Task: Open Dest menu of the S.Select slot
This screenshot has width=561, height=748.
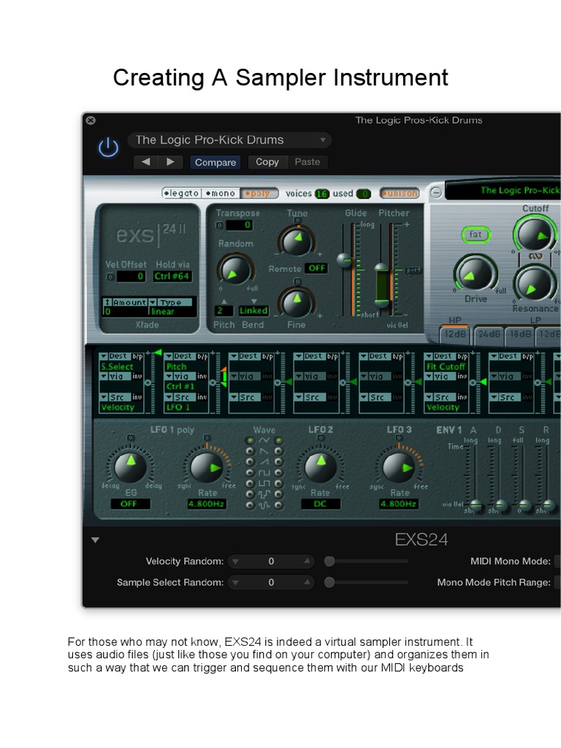Action: [115, 356]
